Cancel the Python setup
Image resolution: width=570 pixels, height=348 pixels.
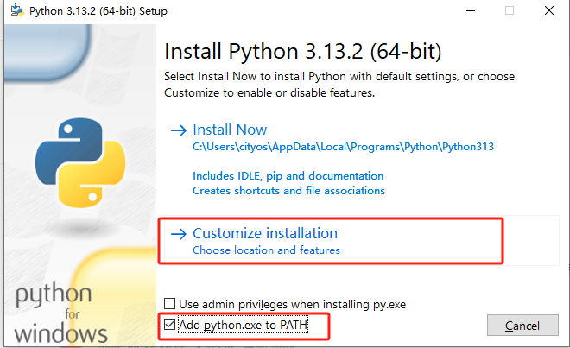pyautogui.click(x=522, y=326)
